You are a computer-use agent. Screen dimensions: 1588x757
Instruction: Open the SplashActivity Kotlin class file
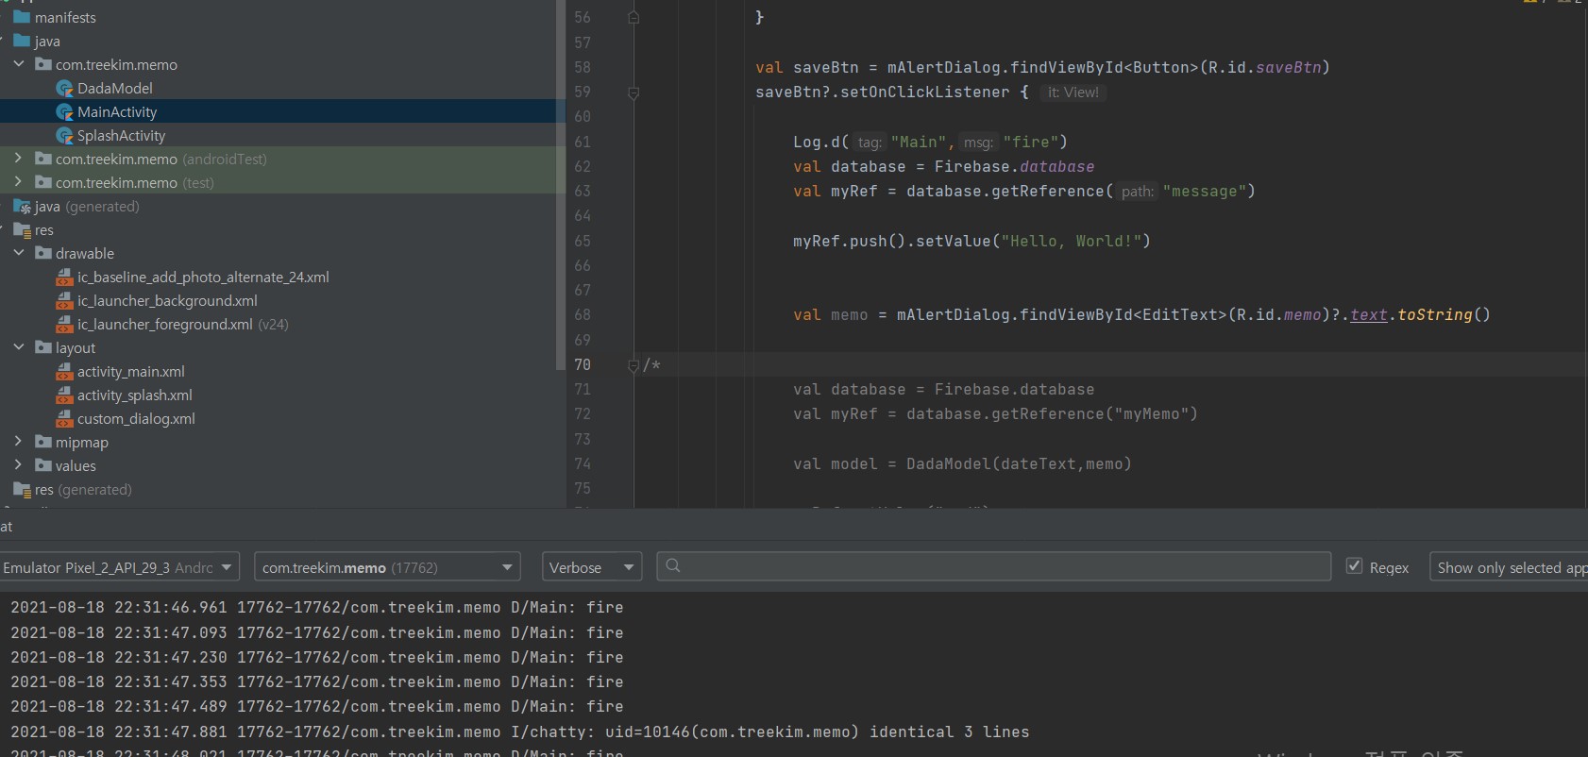click(121, 136)
